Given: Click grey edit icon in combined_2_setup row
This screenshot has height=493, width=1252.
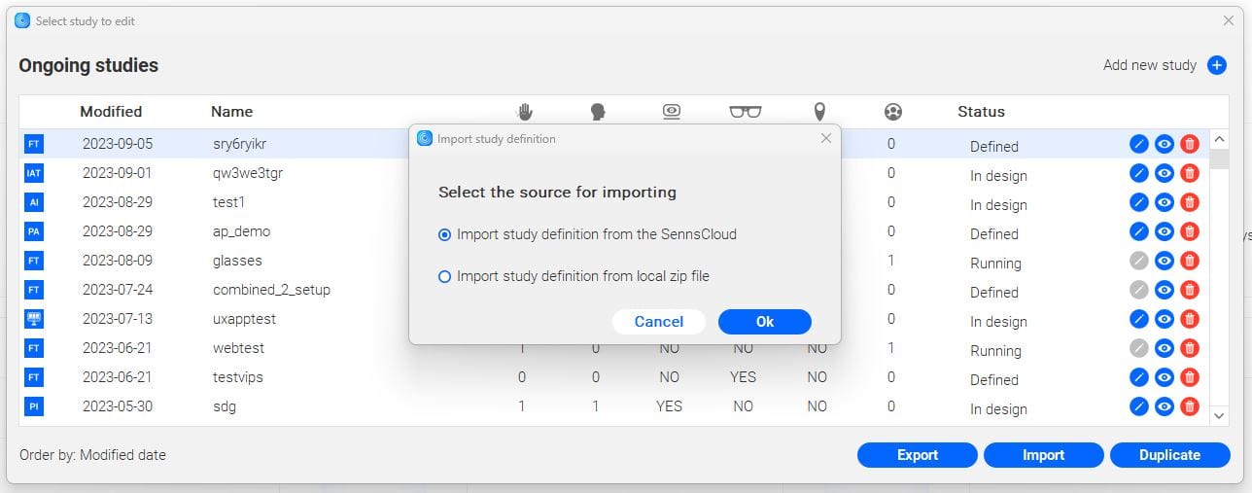Looking at the screenshot, I should (x=1139, y=290).
